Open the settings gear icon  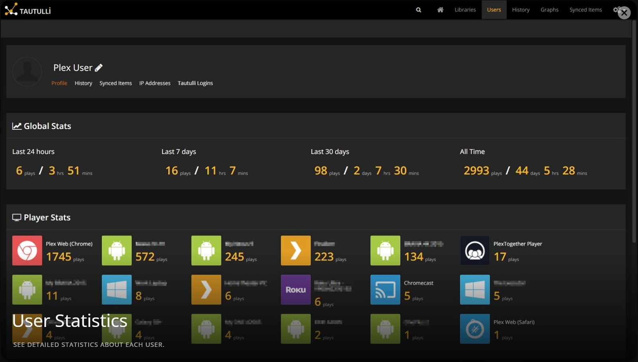(616, 10)
